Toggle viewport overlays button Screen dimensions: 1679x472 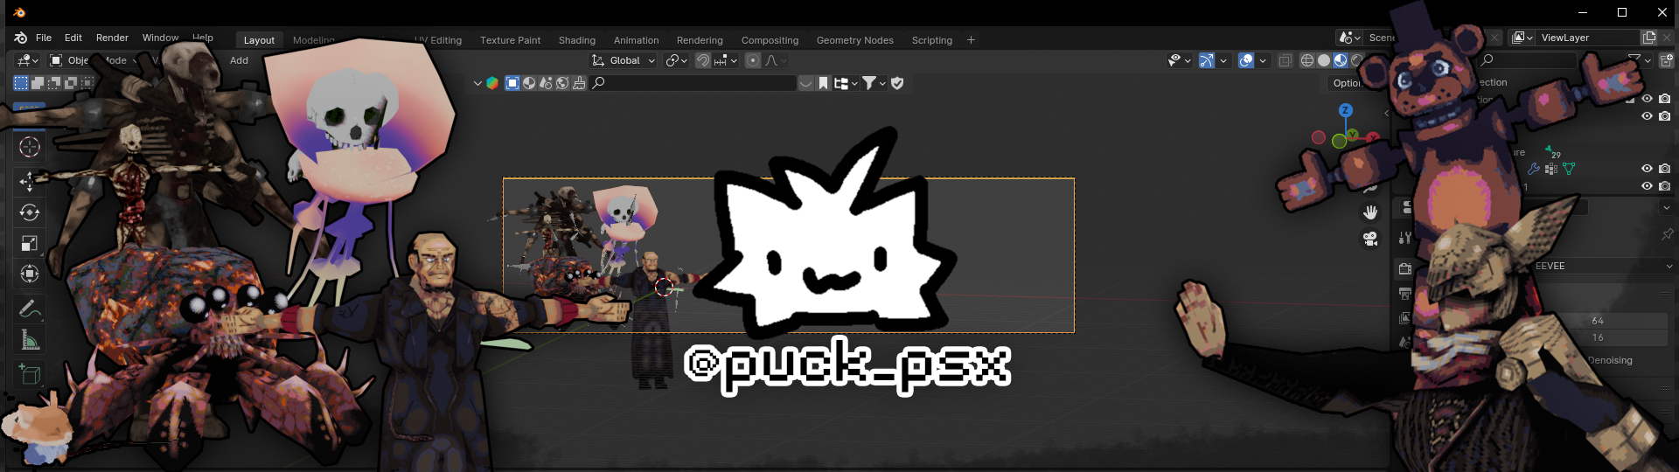(x=1246, y=60)
